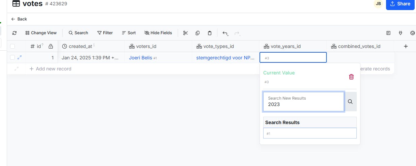Refresh the votes table data
Image resolution: width=416 pixels, height=166 pixels.
click(x=14, y=33)
